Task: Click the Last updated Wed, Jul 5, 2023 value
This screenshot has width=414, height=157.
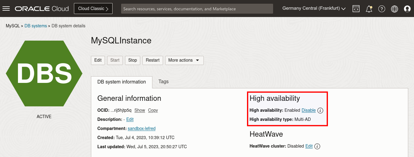Action: tap(157, 147)
